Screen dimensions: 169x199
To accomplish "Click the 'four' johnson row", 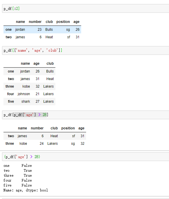I will pyautogui.click(x=29, y=94).
